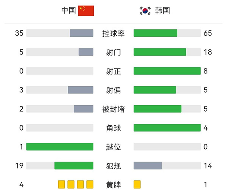227x190 pixels.
Task: Select the 射门 shots label
Action: point(113,52)
